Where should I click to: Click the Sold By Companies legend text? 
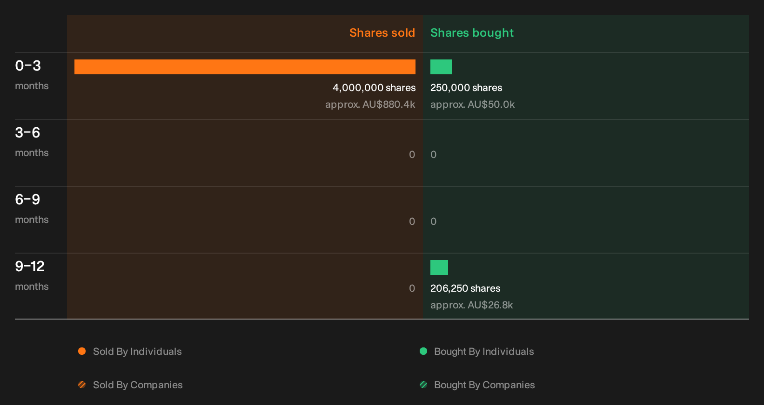(138, 385)
